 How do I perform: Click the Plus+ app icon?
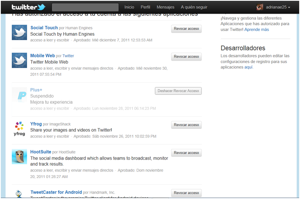click(x=19, y=94)
